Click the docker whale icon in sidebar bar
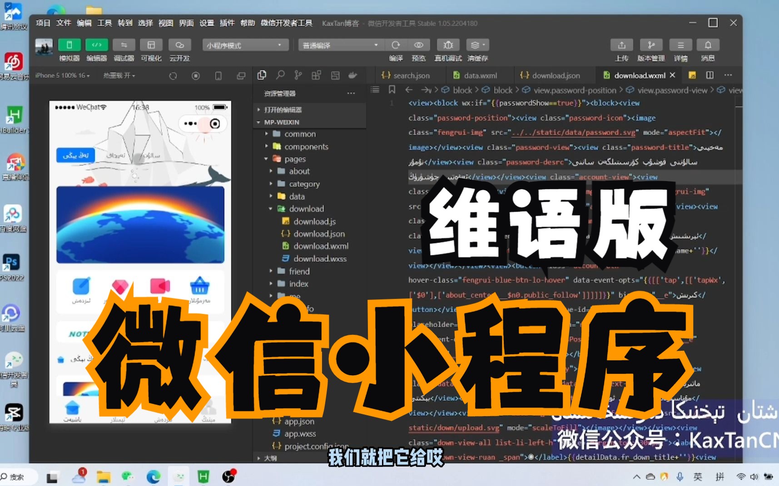 [x=353, y=75]
